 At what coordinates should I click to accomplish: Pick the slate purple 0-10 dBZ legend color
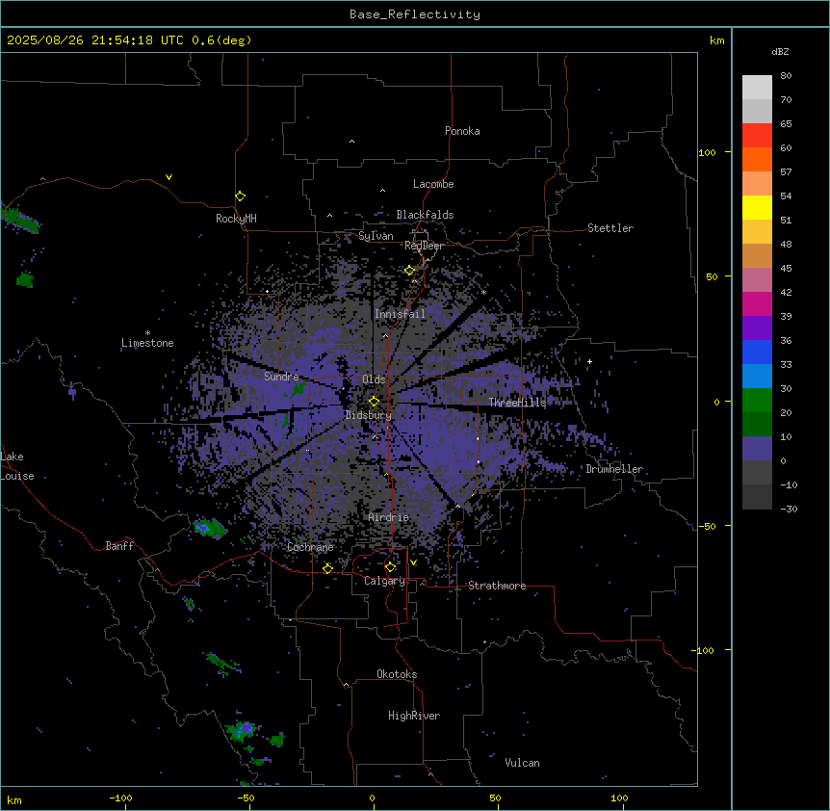click(x=757, y=449)
